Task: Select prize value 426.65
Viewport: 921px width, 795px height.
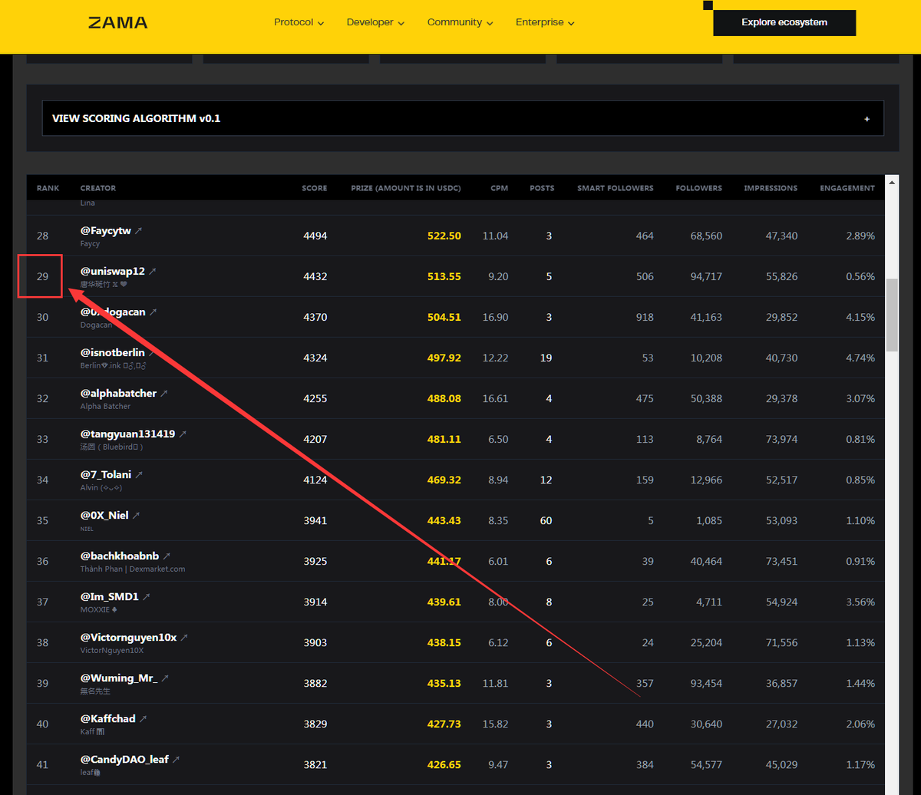Action: (x=444, y=764)
